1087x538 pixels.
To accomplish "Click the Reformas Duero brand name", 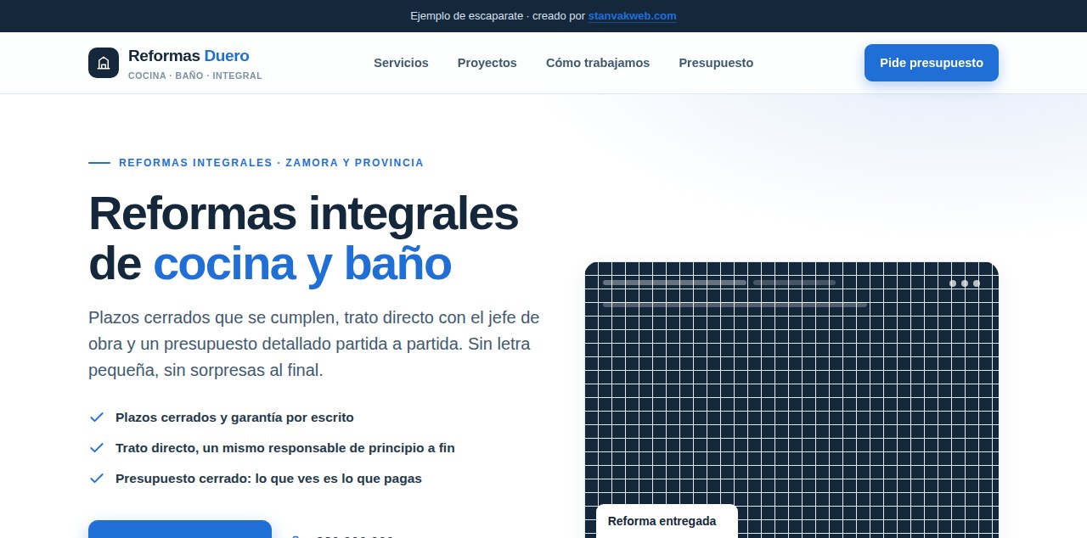I will pyautogui.click(x=189, y=56).
